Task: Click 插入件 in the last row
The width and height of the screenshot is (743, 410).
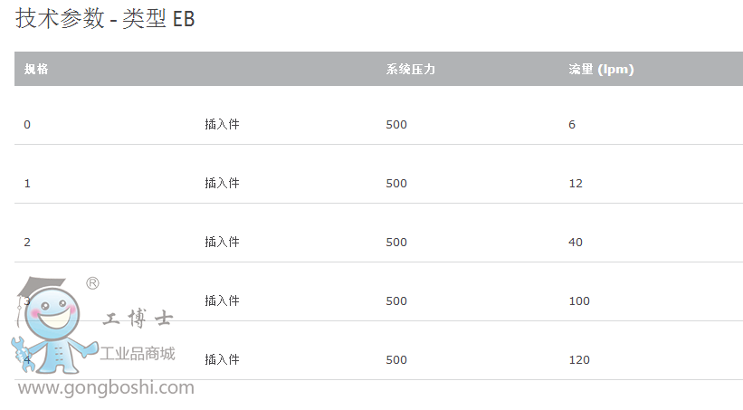Action: 222,360
